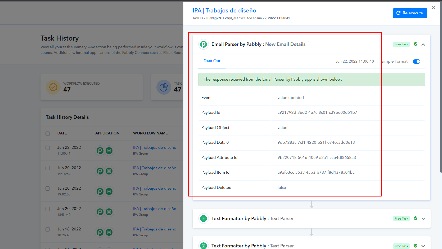This screenshot has width=442, height=249.
Task: Click Pabbly P icon in 10:26:45 row
Action: pyautogui.click(x=100, y=232)
